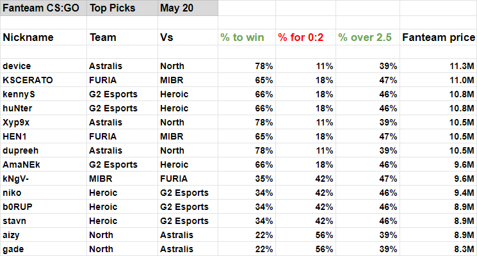Select kennyS's G2 Esports team cell
The width and height of the screenshot is (477, 256).
point(122,94)
